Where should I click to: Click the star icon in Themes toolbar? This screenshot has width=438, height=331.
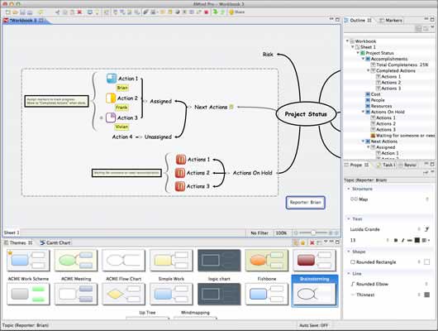coord(302,242)
